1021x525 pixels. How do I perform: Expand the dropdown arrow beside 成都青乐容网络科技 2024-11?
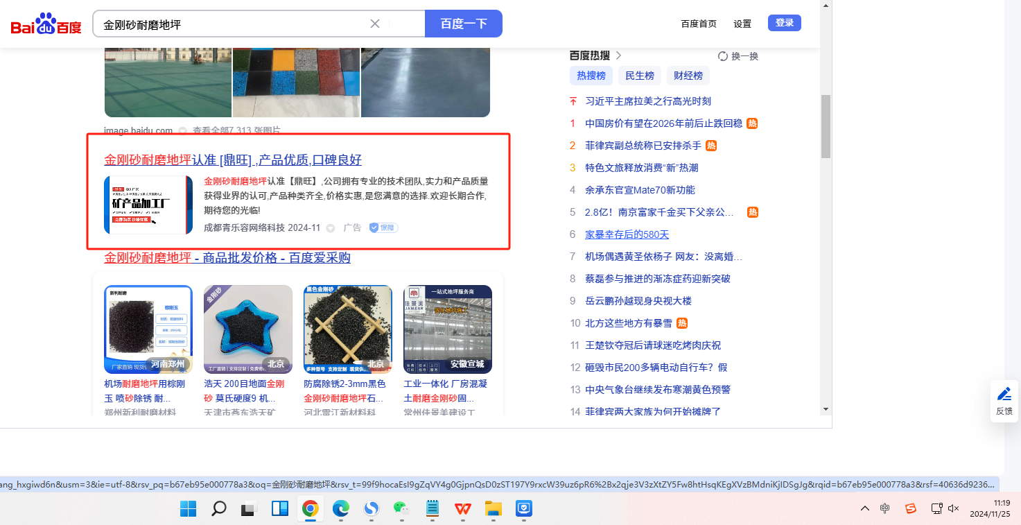coord(331,228)
